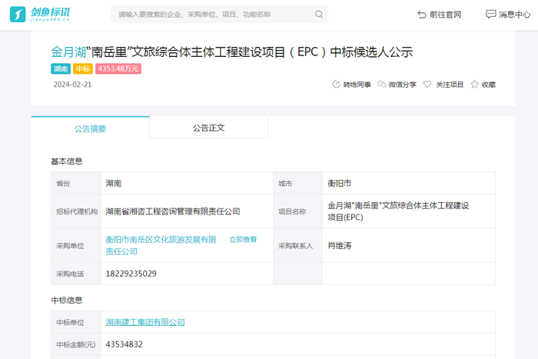Click the search magnifier icon
Viewport: 538px width, 359px height.
[x=319, y=15]
